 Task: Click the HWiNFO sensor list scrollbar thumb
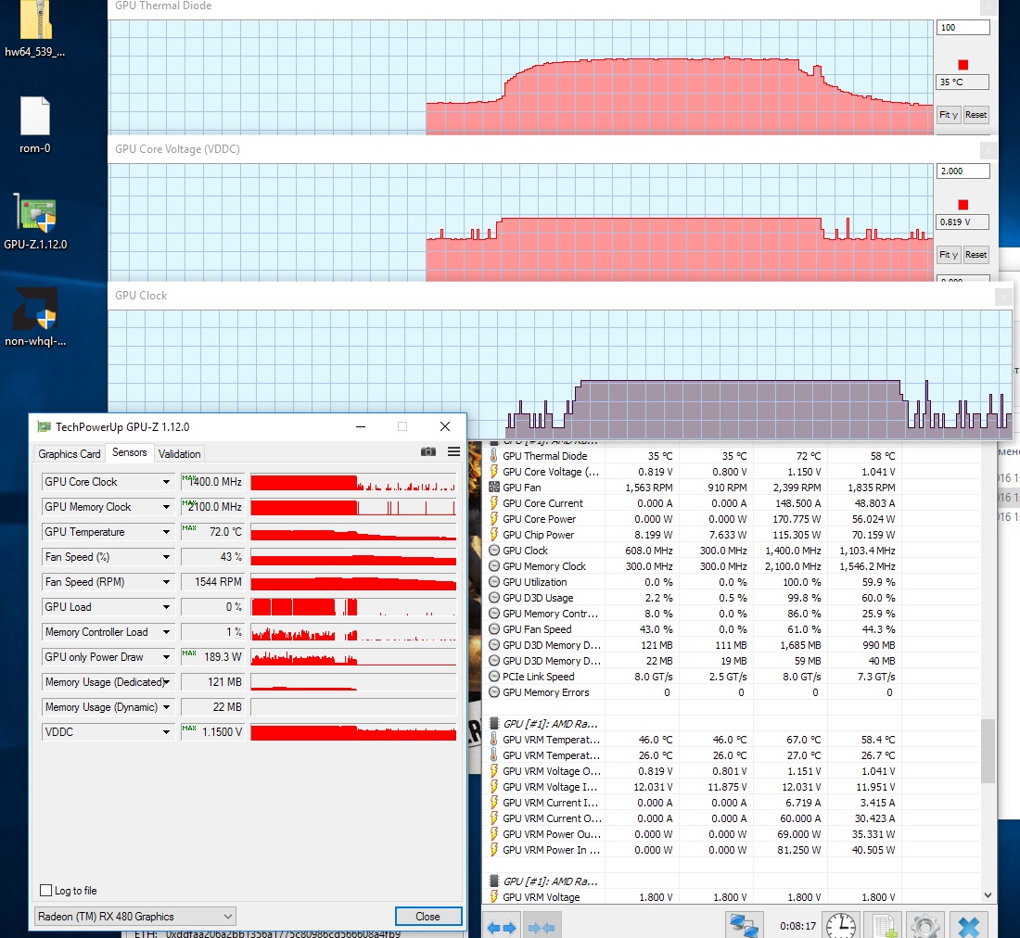(988, 751)
